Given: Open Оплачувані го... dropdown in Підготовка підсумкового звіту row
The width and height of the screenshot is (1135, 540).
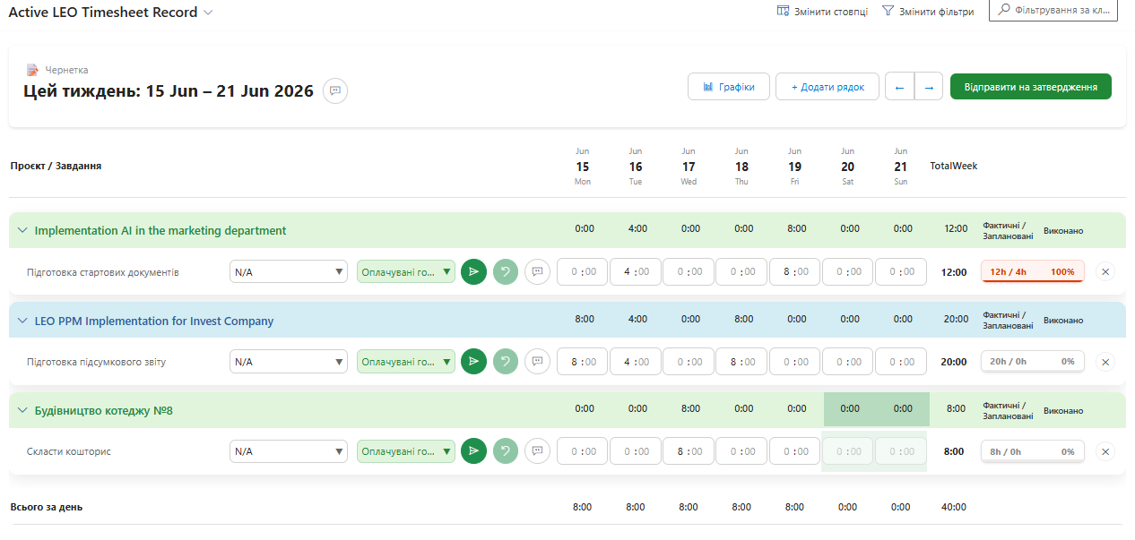Looking at the screenshot, I should tap(406, 362).
